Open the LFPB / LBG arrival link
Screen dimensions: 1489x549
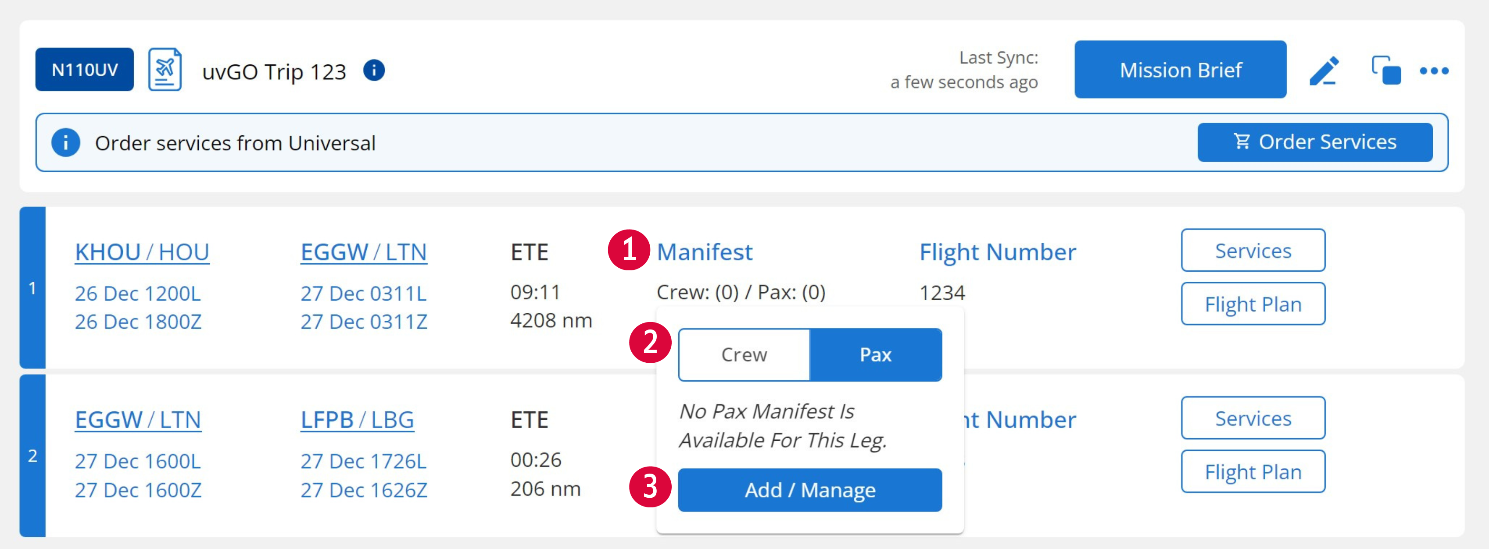coord(357,420)
